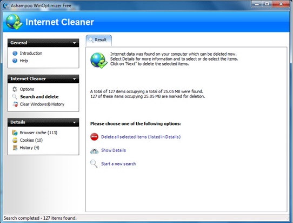
Task: Click Delete all selected items link
Action: point(141,137)
